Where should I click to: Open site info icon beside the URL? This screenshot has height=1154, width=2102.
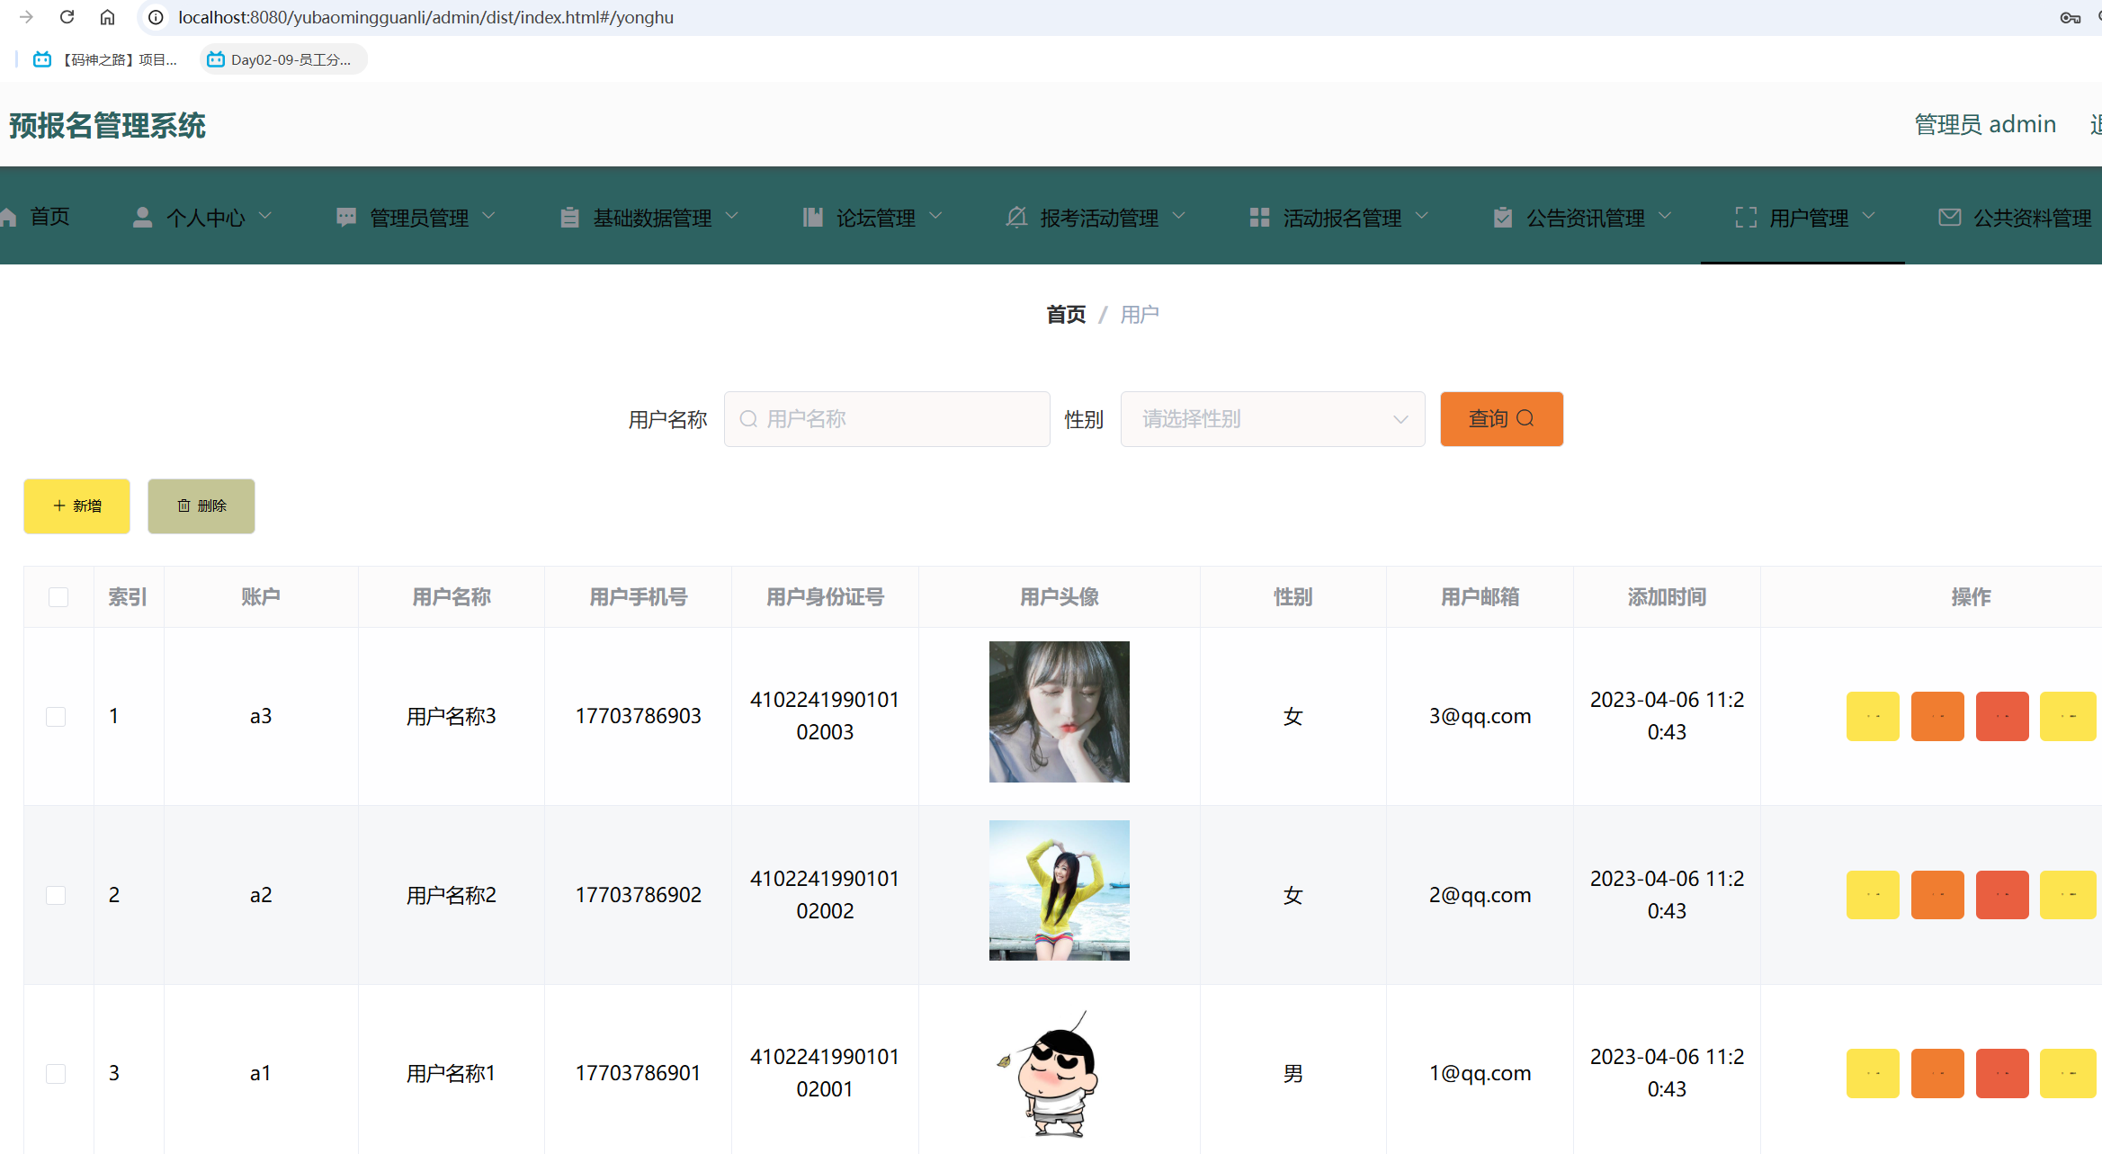(156, 17)
